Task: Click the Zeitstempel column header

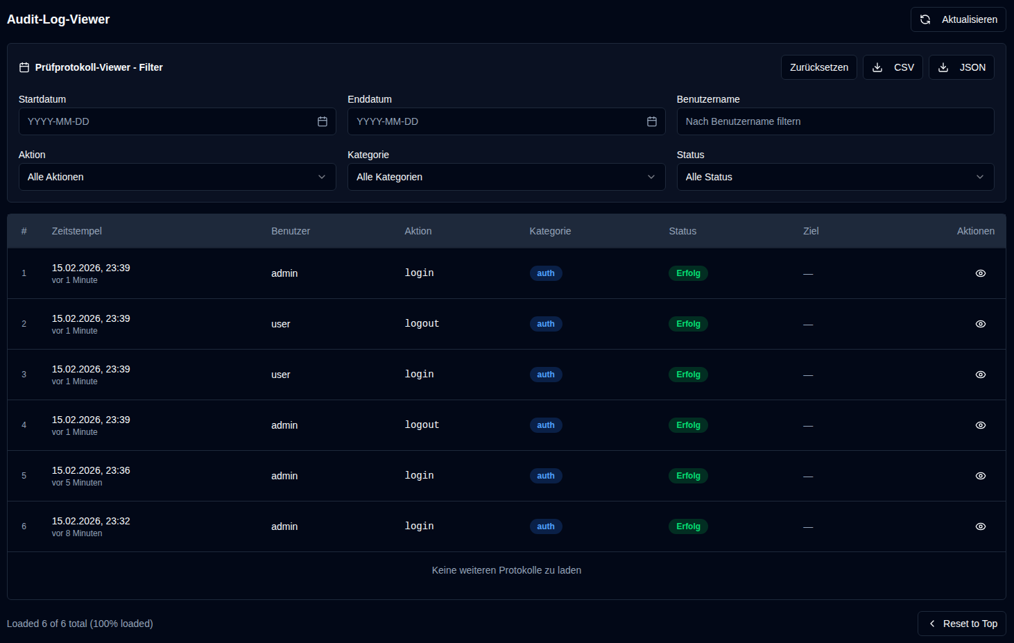Action: pos(76,231)
